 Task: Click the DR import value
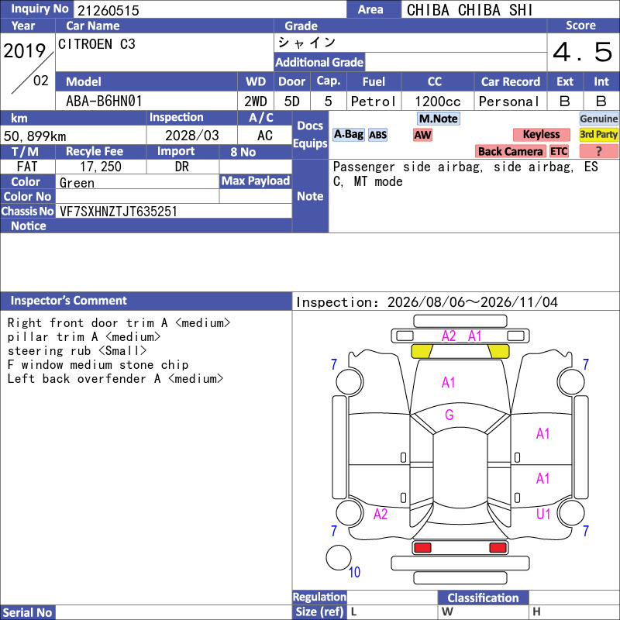pyautogui.click(x=182, y=167)
